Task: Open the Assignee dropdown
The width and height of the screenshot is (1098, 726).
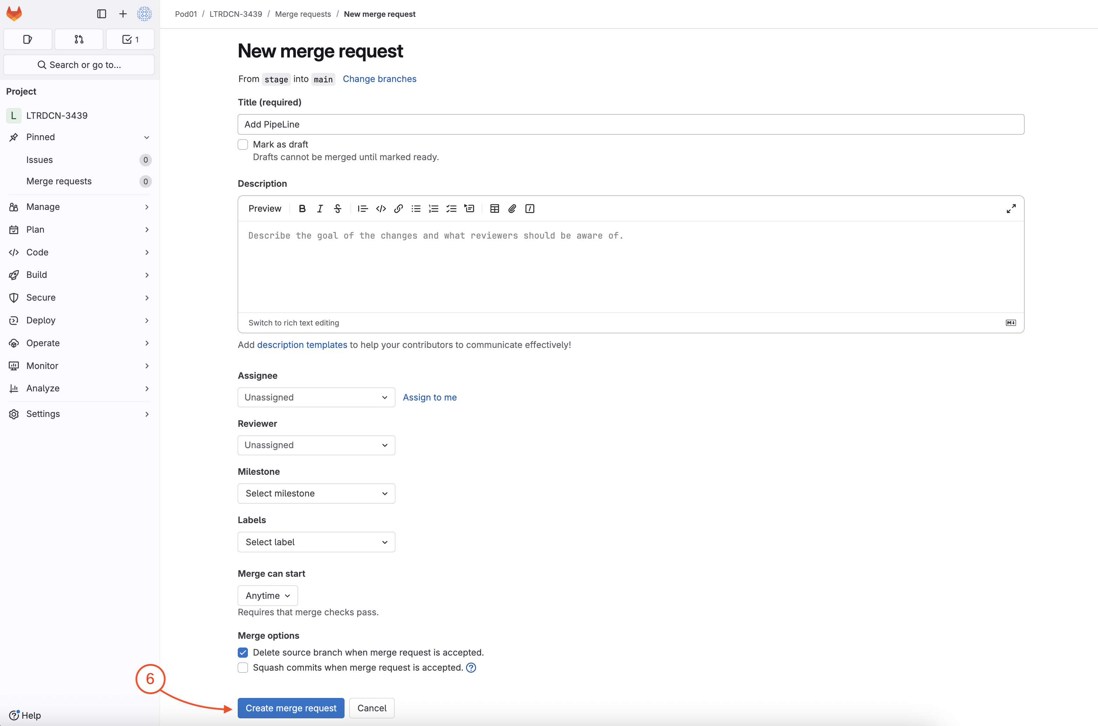Action: point(316,397)
